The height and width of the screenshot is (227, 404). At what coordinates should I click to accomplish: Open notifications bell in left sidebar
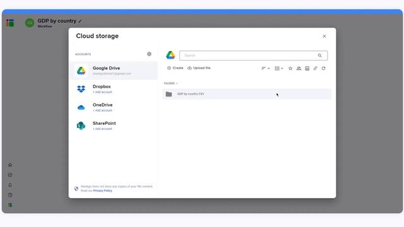[x=10, y=185]
